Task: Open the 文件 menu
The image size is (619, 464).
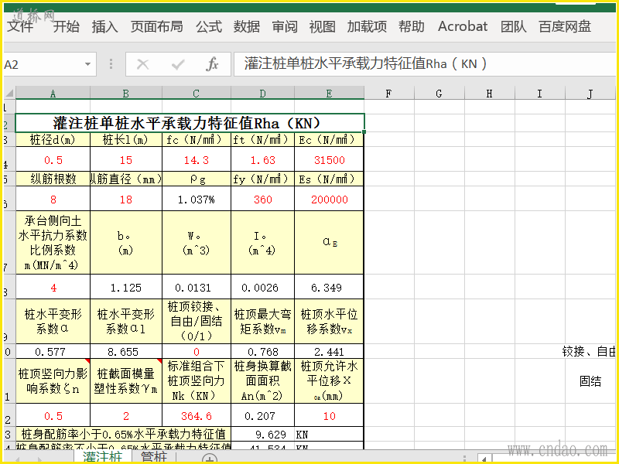Action: pos(21,26)
